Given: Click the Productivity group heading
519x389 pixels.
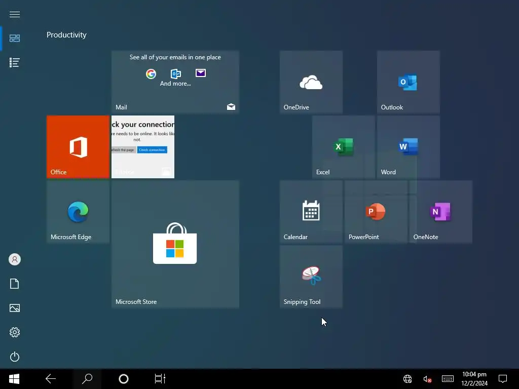Looking at the screenshot, I should (x=66, y=35).
